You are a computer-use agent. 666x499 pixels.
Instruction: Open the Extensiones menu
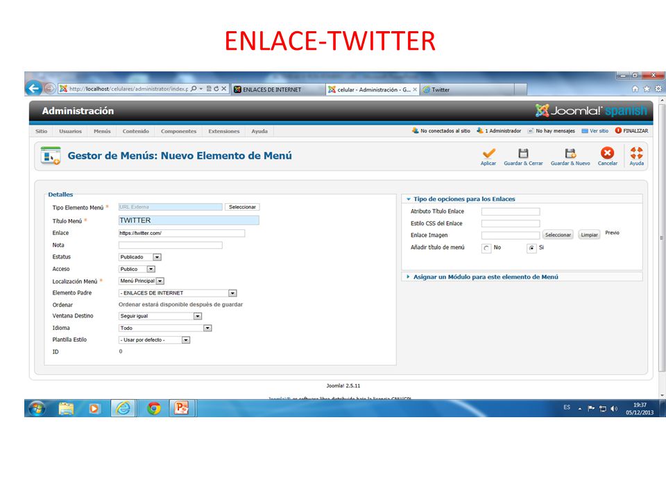tap(224, 131)
